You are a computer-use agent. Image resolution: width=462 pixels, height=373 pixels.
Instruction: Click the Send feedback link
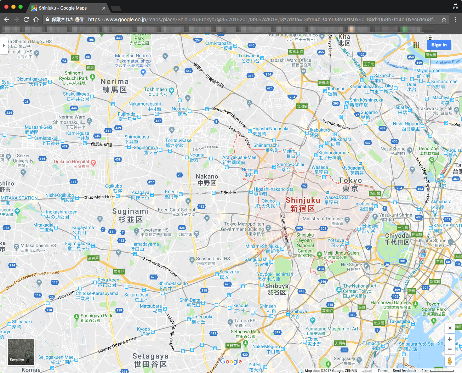click(x=404, y=371)
